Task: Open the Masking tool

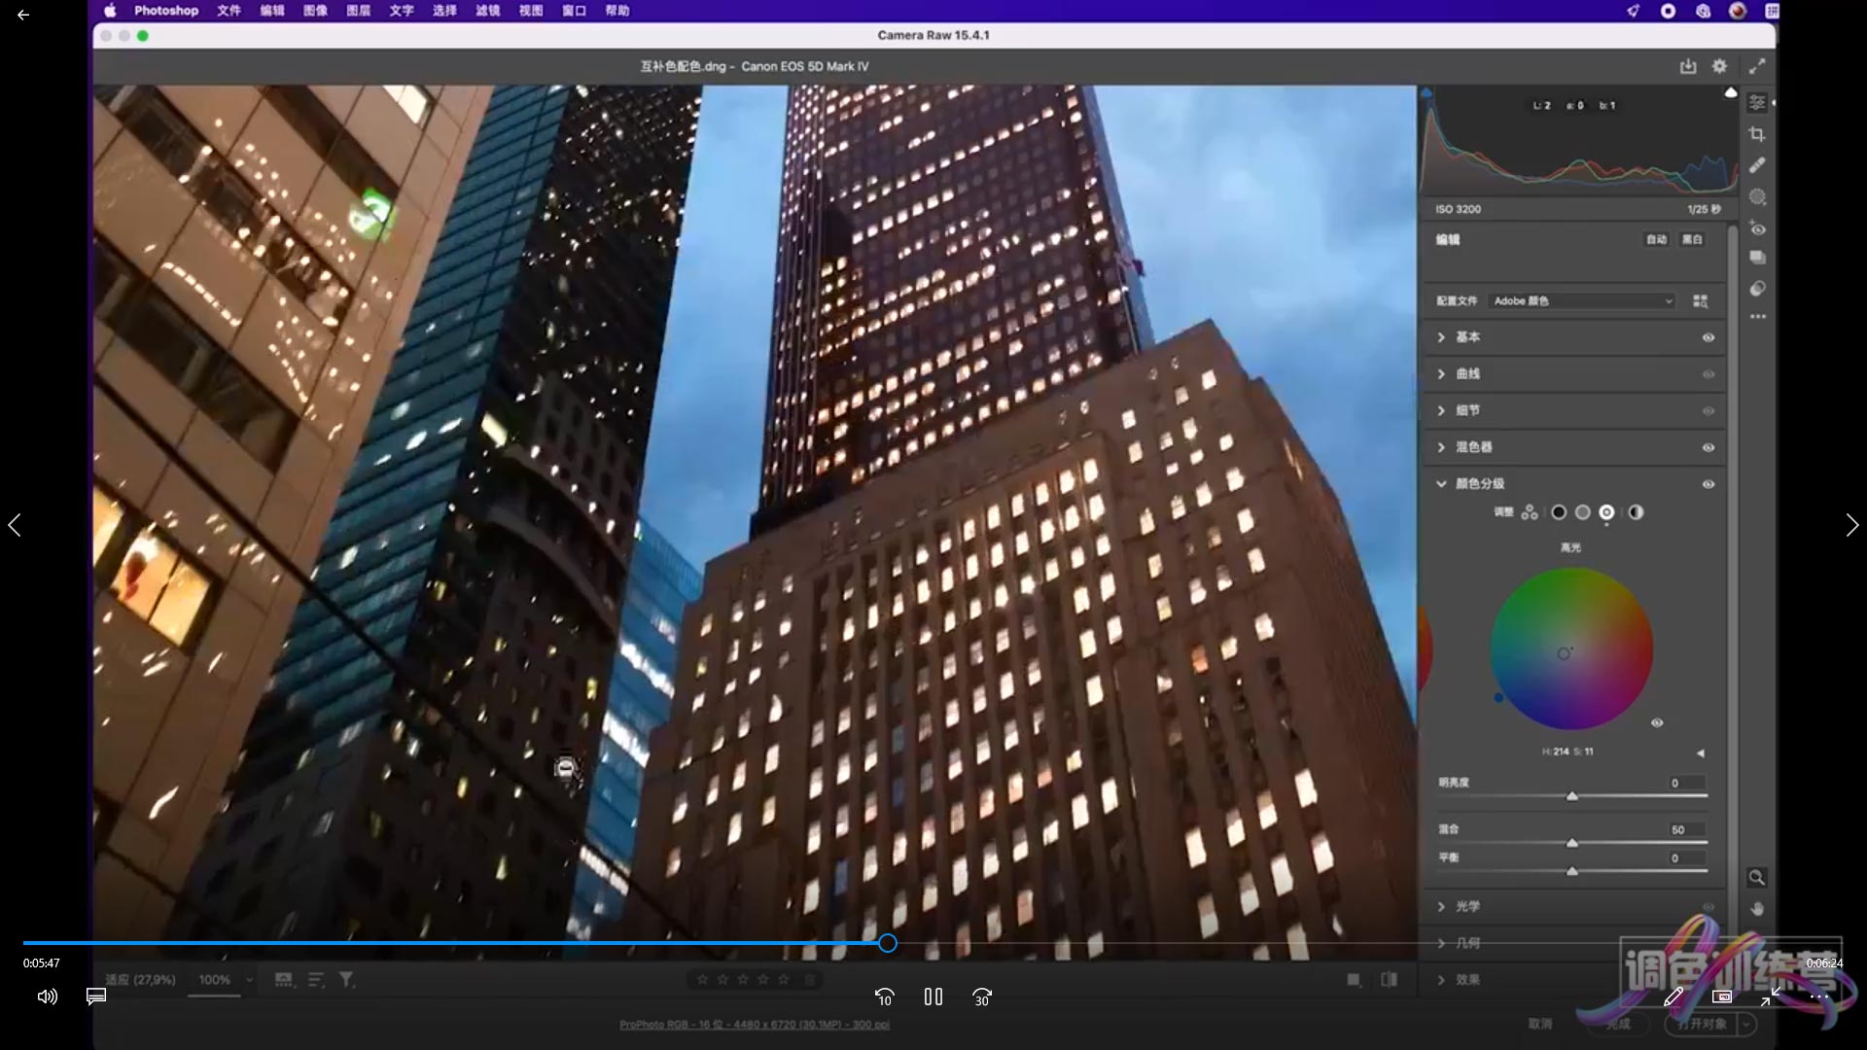Action: click(1757, 196)
